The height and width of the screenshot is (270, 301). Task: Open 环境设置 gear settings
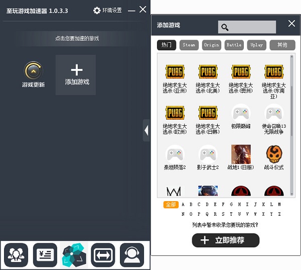pos(107,10)
